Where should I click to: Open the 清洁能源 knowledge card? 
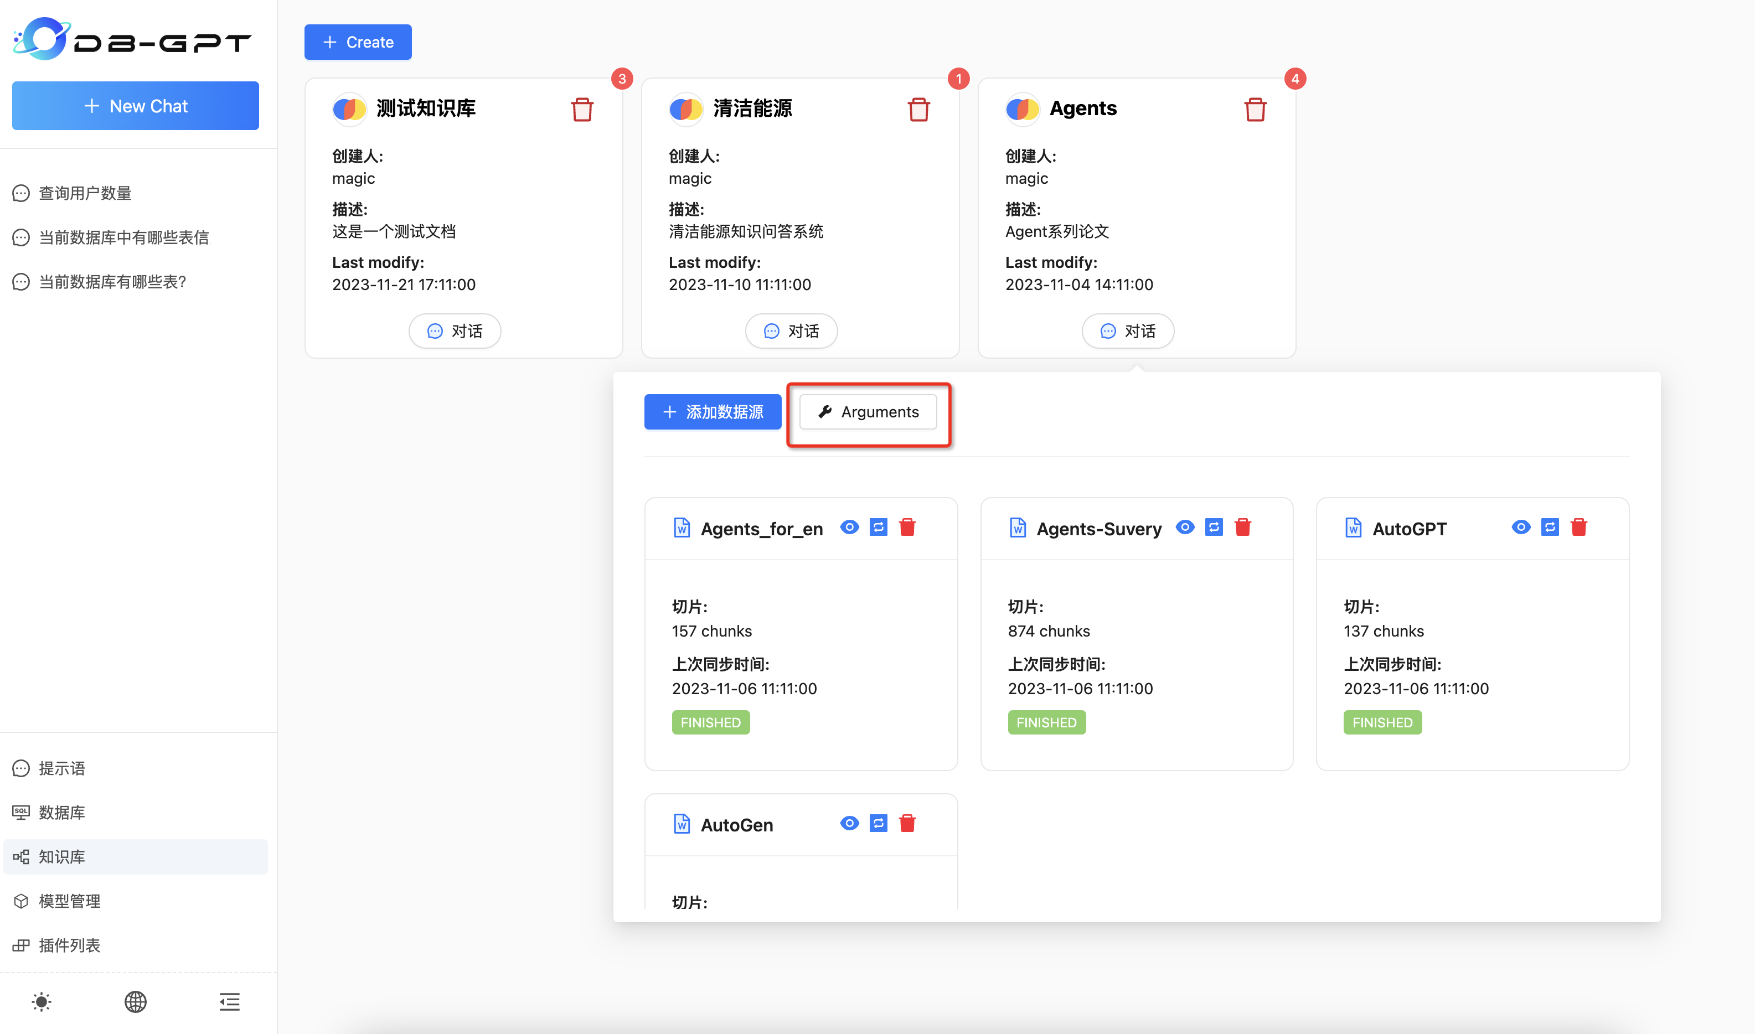[752, 108]
